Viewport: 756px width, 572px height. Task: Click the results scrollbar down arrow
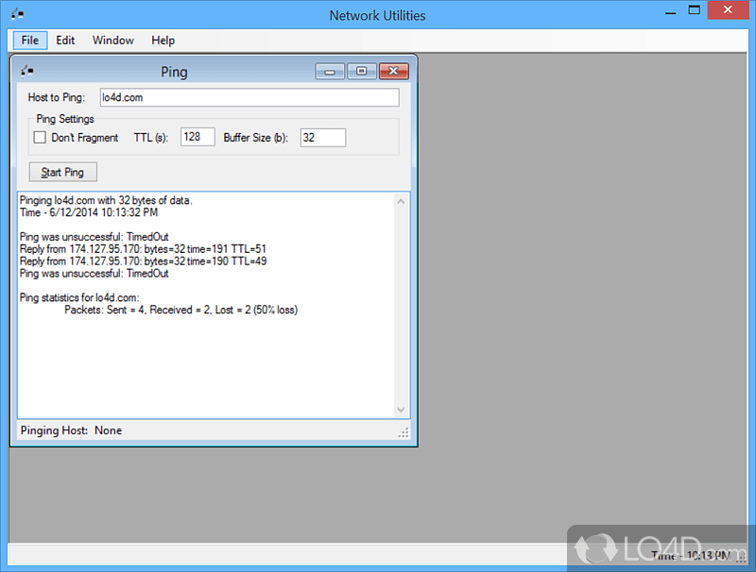click(401, 410)
